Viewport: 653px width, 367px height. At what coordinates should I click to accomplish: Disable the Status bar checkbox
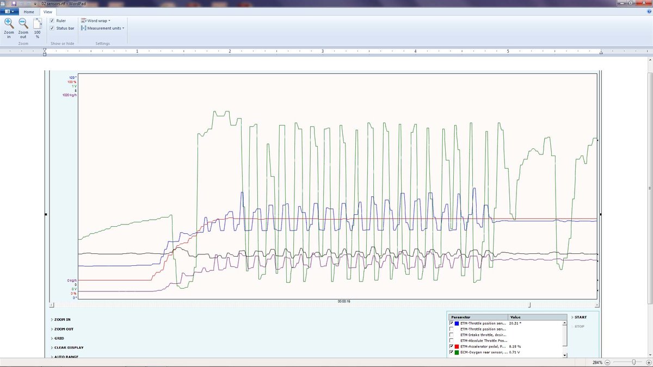pos(52,28)
